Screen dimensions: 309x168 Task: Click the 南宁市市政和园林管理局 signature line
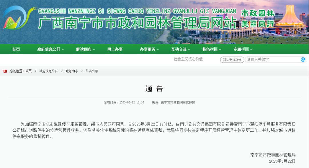pyautogui.click(x=273, y=155)
